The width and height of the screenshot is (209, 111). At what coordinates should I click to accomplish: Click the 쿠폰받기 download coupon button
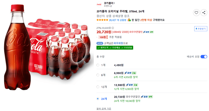coord(201,29)
